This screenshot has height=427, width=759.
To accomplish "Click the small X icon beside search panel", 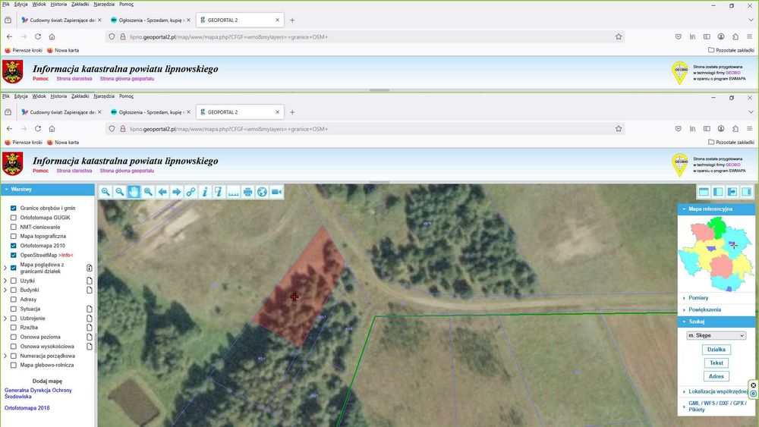I will click(x=753, y=385).
